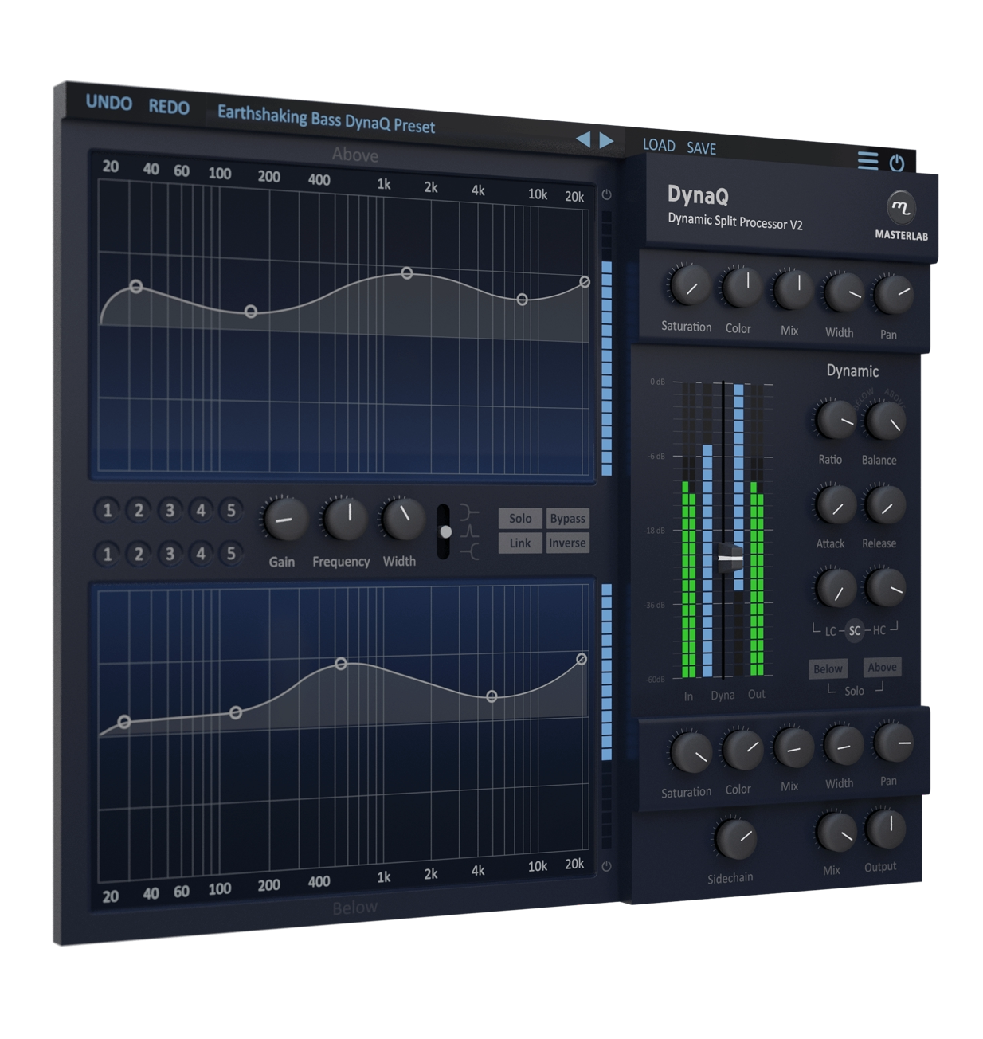Go to next preset with right arrow
This screenshot has height=1039, width=983.
coord(606,140)
